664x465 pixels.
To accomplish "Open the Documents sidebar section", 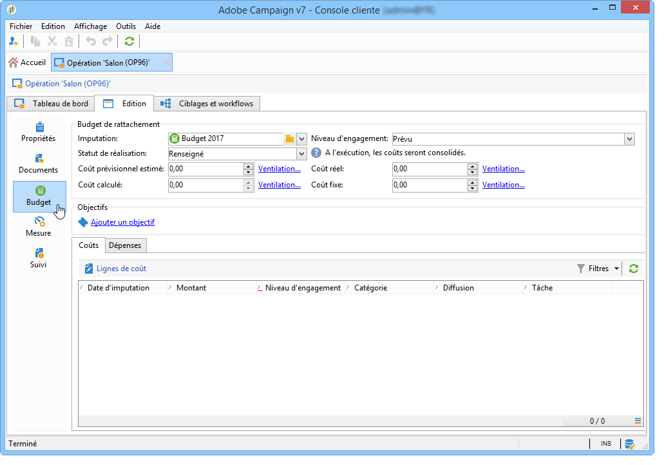I will (39, 164).
